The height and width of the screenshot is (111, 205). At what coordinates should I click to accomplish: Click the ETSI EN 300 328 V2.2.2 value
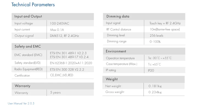point(67,69)
